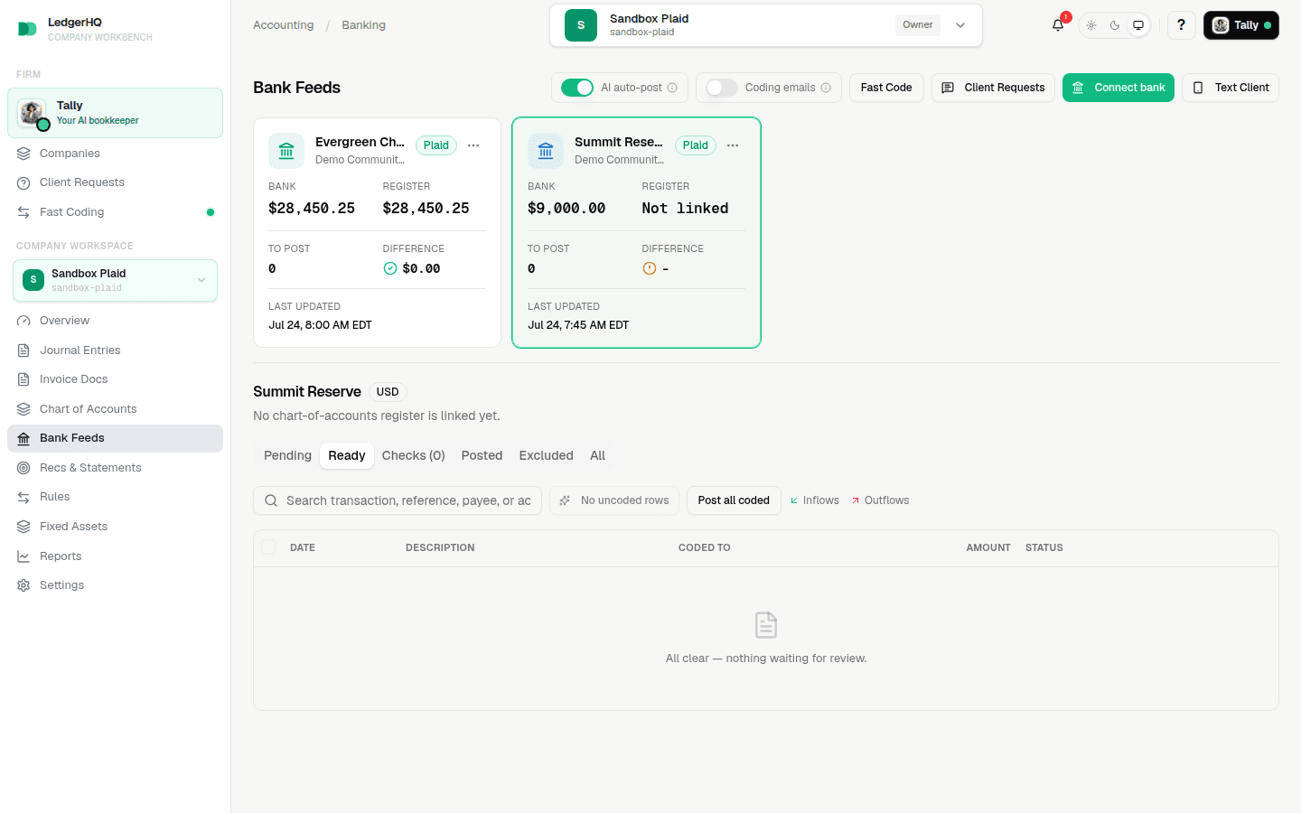This screenshot has height=813, width=1301.
Task: Open Journal Entries page
Action: (x=115, y=350)
